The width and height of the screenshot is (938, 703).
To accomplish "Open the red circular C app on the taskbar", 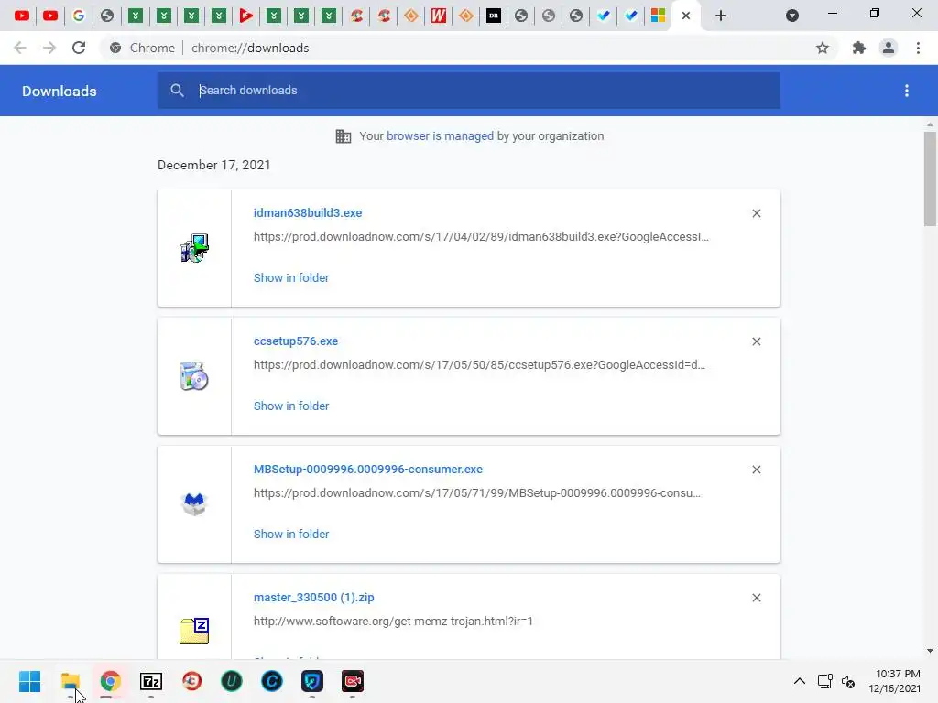I will (x=191, y=681).
